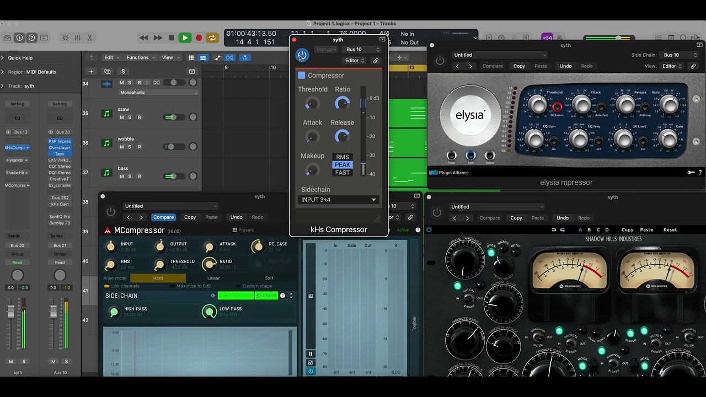Click the red Record button

[x=199, y=38]
